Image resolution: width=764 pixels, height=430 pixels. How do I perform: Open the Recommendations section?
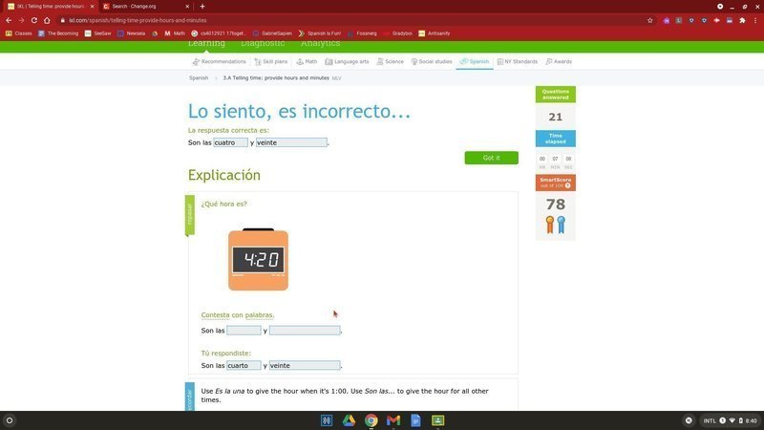(x=219, y=61)
